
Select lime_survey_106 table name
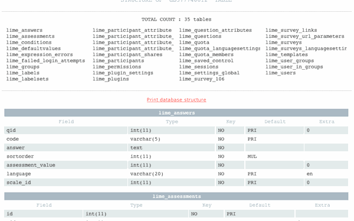pos(202,79)
